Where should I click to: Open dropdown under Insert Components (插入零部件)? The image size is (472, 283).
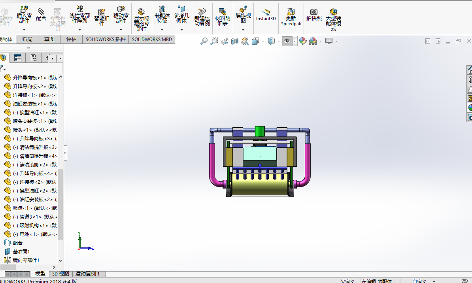pyautogui.click(x=25, y=30)
